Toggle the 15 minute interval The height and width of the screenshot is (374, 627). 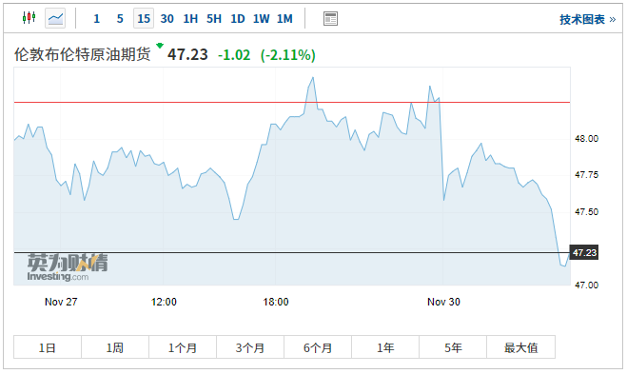coord(144,18)
